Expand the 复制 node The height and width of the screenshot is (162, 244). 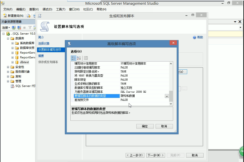[8, 77]
